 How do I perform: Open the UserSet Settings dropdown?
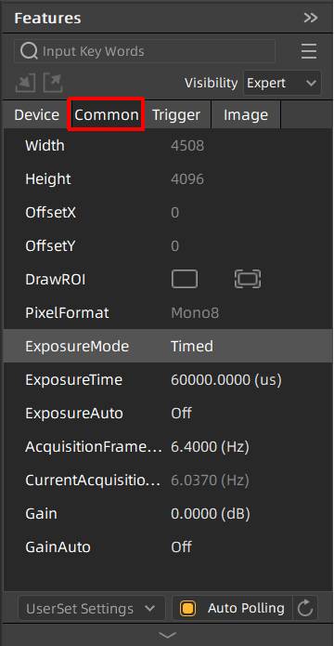[92, 608]
